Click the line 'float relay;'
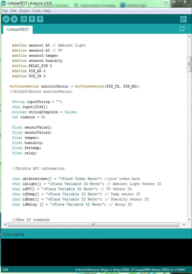The image size is (192, 274). pyautogui.click(x=24, y=153)
